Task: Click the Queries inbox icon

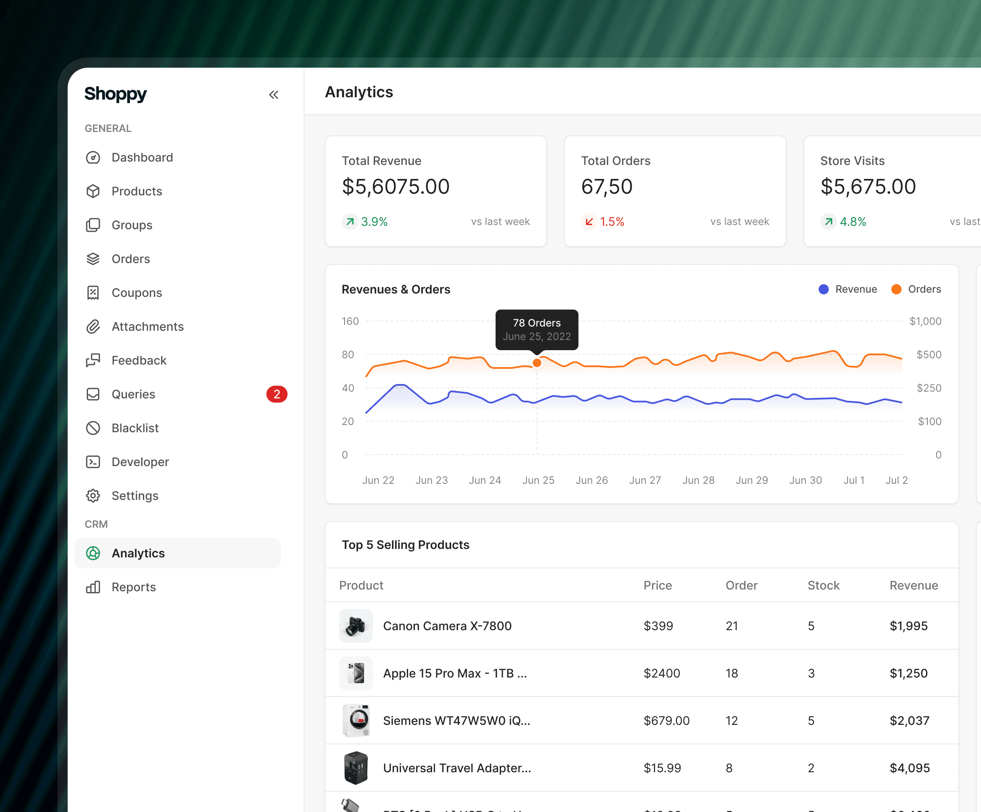Action: tap(93, 394)
